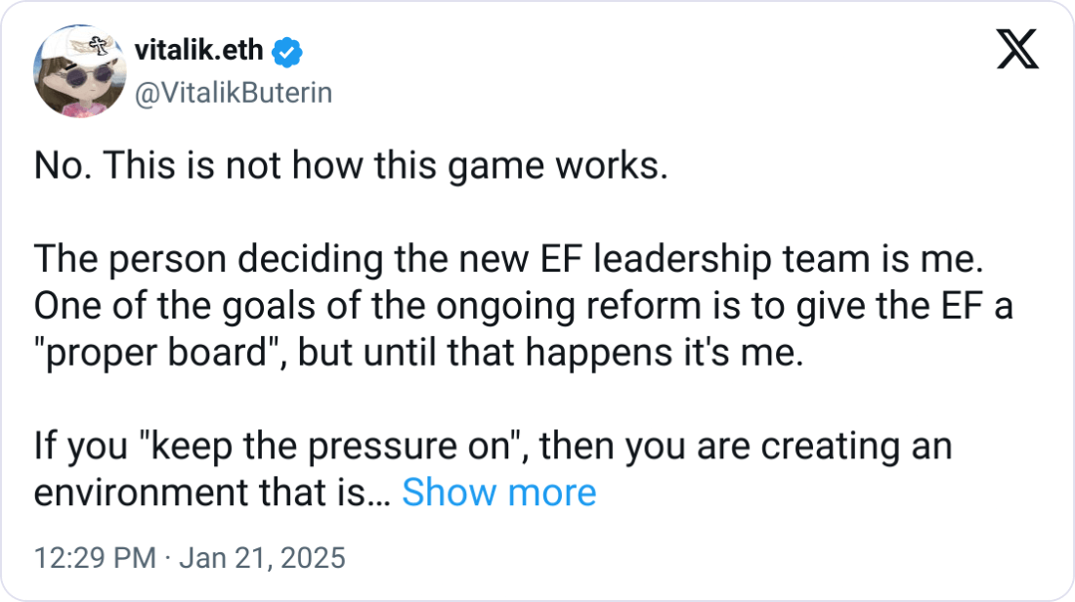Click the X logo icon
The height and width of the screenshot is (602, 1075).
click(1017, 49)
